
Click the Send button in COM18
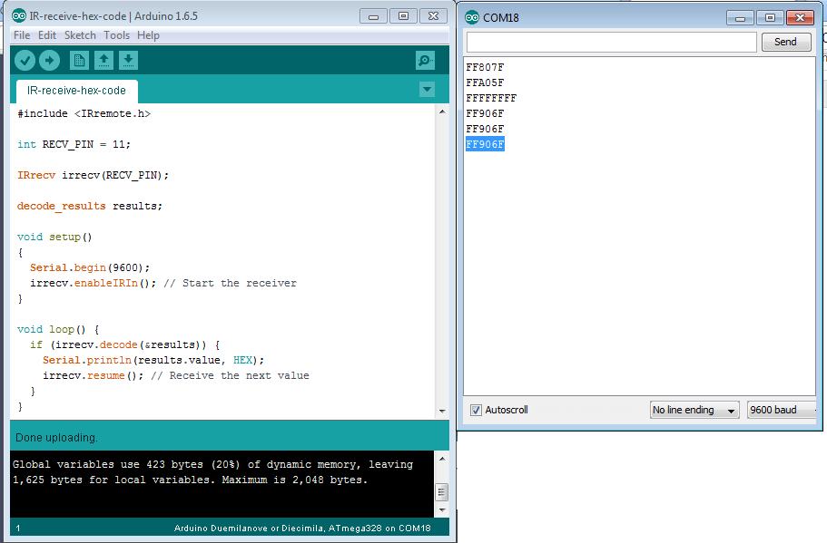pyautogui.click(x=786, y=42)
